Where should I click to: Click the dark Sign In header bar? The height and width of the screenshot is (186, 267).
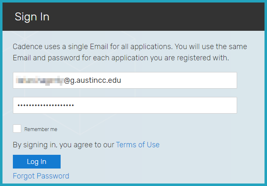click(158, 17)
